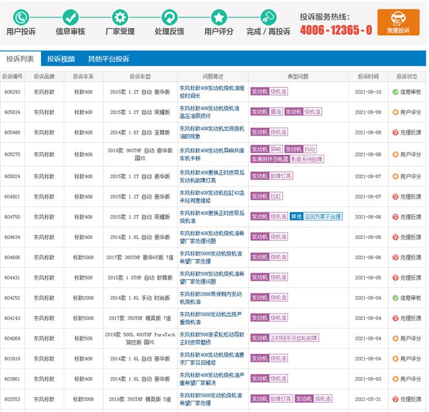Click status icon for complaint 605024
Screen dimensions: 429x412
[395, 176]
